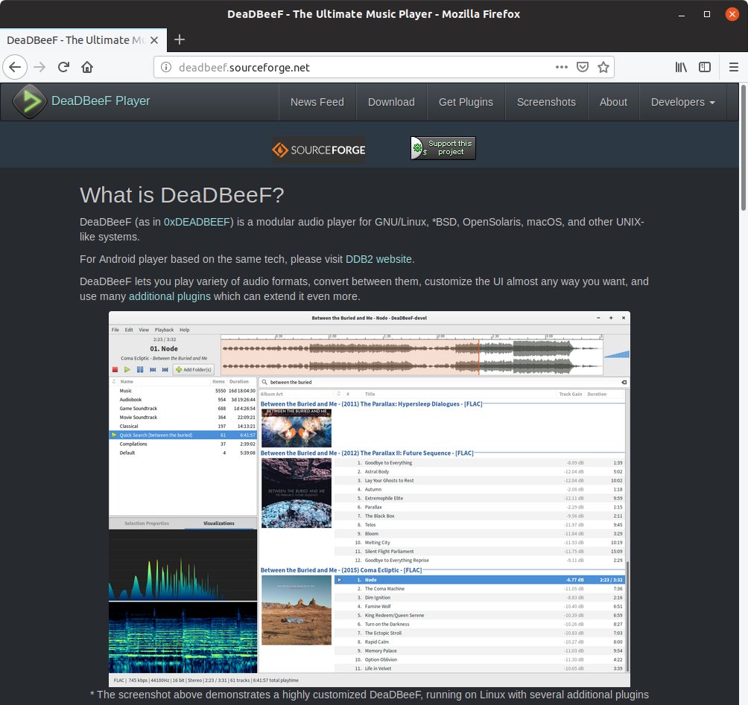Viewport: 748px width, 705px height.
Task: Seek within the track waveform bar
Action: click(x=410, y=350)
